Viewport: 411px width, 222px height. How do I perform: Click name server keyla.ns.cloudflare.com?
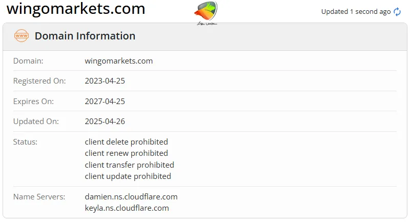point(127,208)
